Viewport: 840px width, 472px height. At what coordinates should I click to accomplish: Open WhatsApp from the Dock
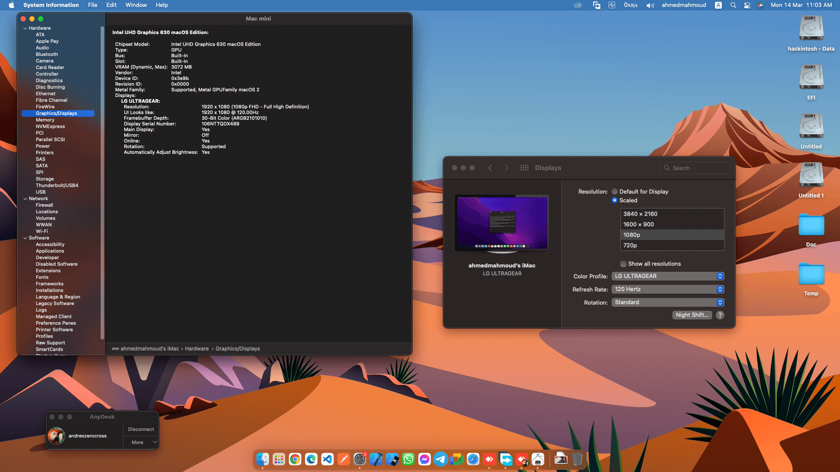coord(408,459)
